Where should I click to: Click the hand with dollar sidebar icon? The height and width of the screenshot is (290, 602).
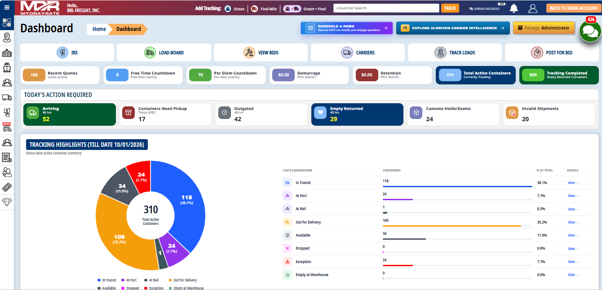coord(7,112)
